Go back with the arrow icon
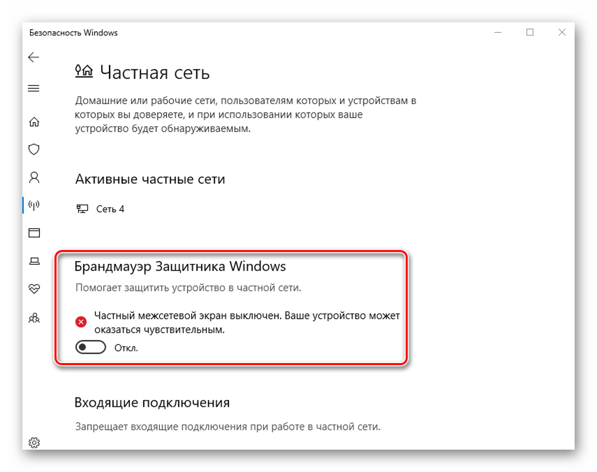 tap(34, 57)
